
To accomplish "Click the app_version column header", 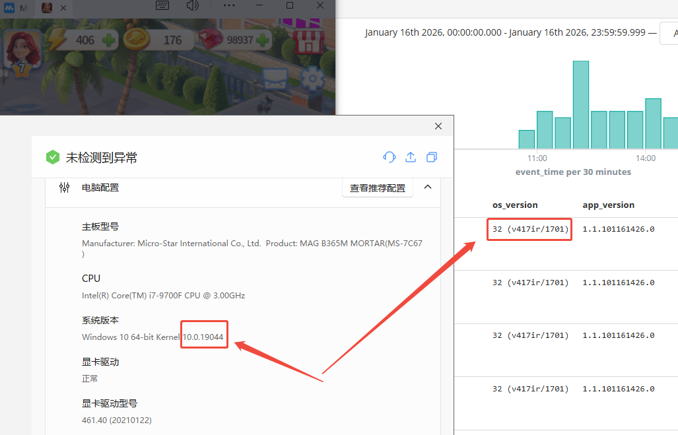I will [x=608, y=205].
